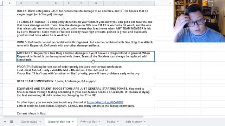
Task: Open the Cover page tab
Action: 29,122
